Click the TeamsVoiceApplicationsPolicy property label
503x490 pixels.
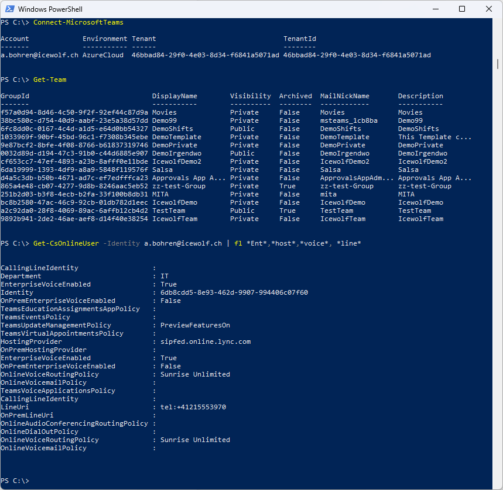click(58, 391)
